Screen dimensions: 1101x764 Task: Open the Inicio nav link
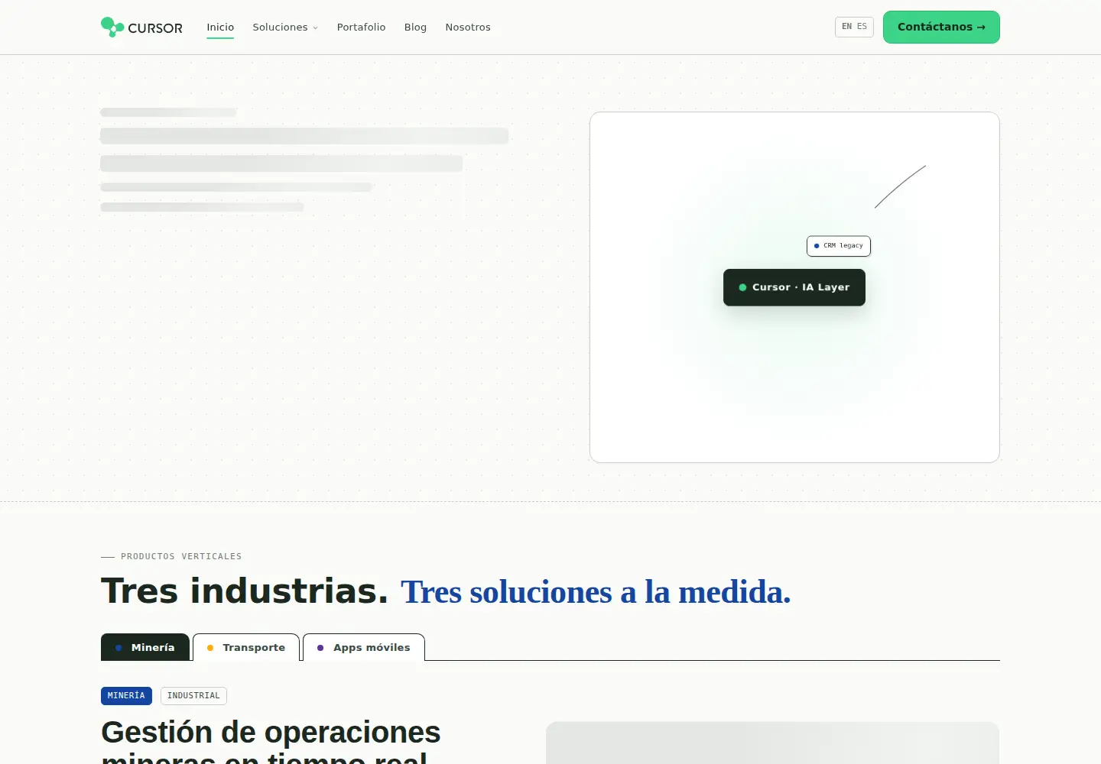point(220,28)
